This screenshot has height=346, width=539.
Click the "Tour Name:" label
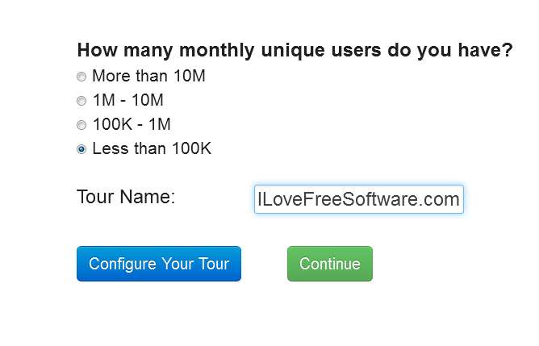126,198
